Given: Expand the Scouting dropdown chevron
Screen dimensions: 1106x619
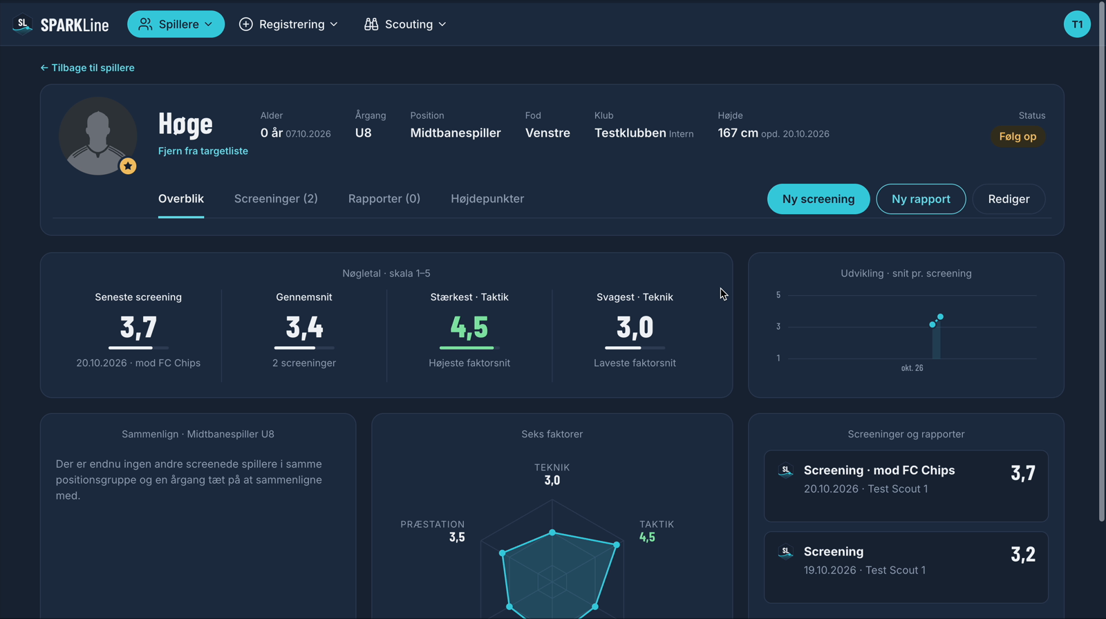Looking at the screenshot, I should 442,24.
